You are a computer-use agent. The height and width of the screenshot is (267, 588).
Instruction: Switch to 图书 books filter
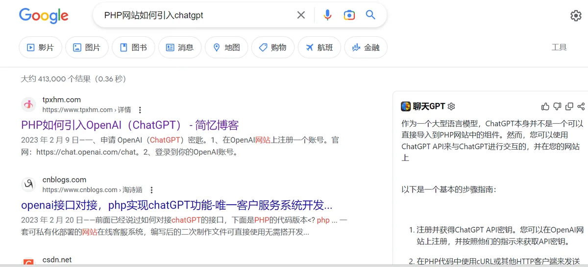coord(133,48)
